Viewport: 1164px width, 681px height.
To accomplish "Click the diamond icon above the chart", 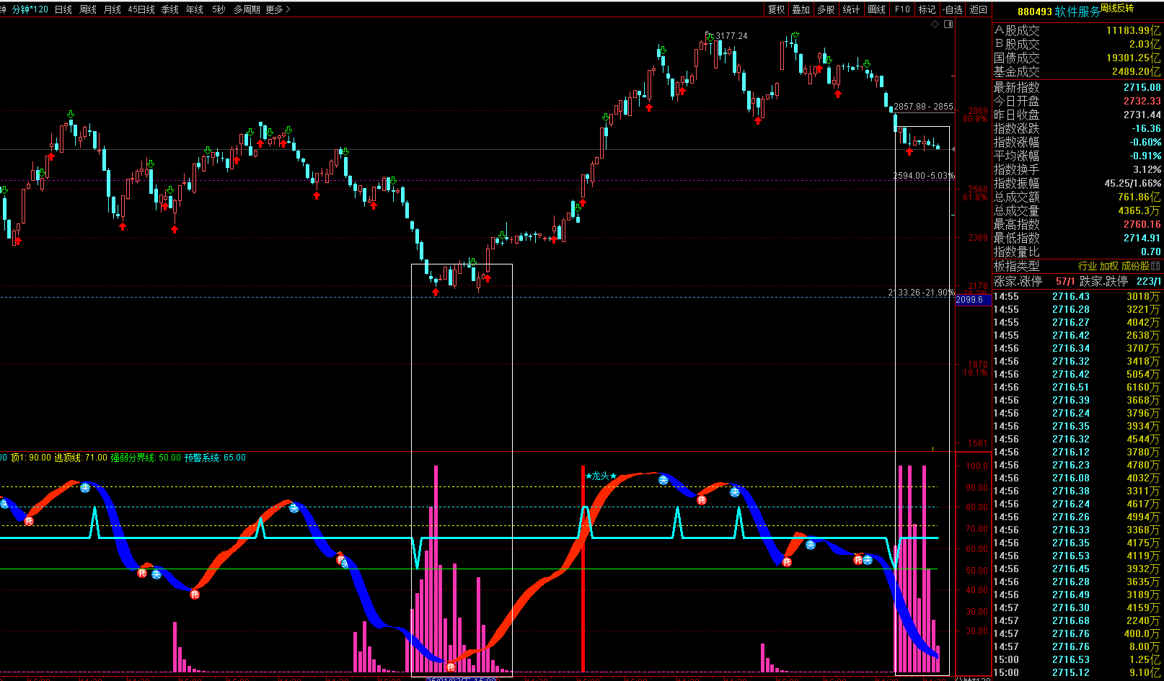I will coord(935,25).
